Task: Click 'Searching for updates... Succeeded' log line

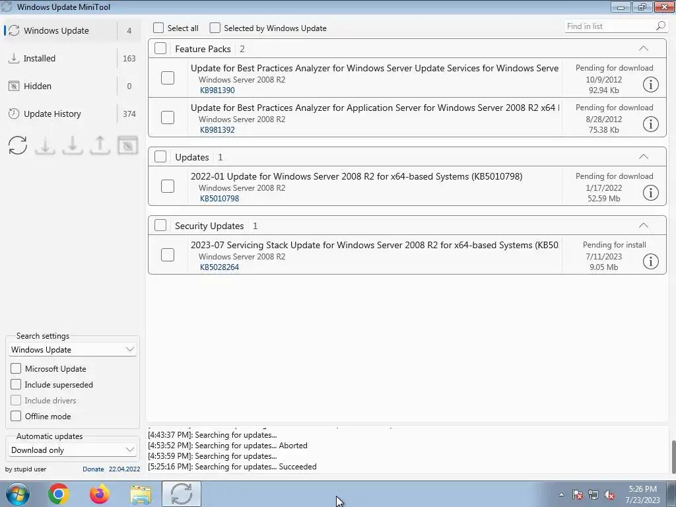Action: [x=232, y=467]
